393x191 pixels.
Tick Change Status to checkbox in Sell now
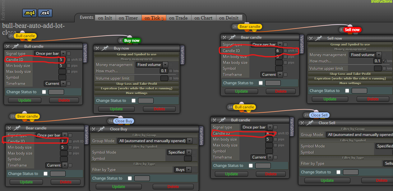coord(347,91)
